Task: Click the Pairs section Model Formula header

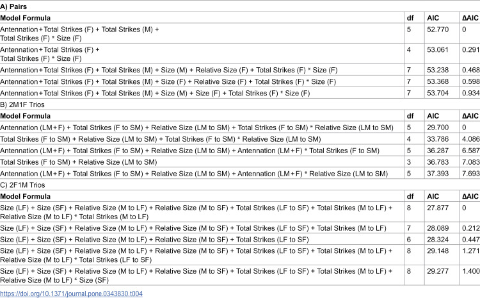Action: tap(26, 18)
